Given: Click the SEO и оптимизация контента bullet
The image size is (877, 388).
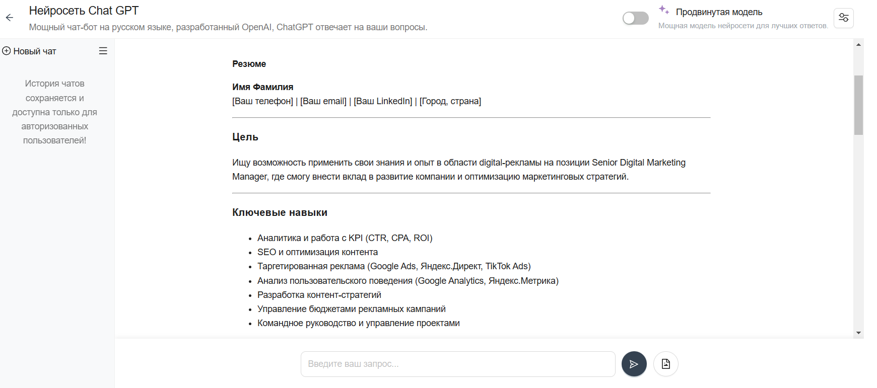Looking at the screenshot, I should 317,252.
